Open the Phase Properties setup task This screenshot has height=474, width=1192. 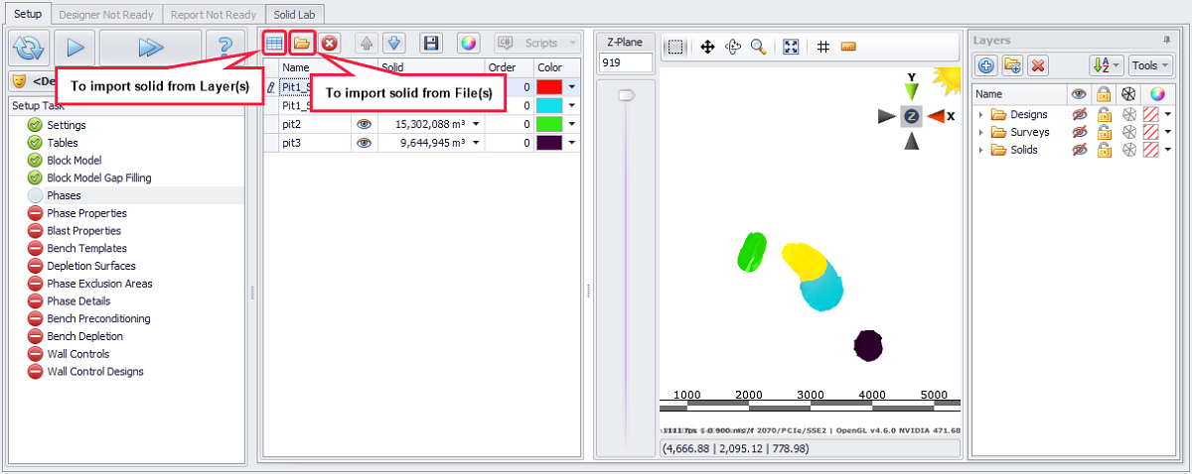pyautogui.click(x=86, y=213)
